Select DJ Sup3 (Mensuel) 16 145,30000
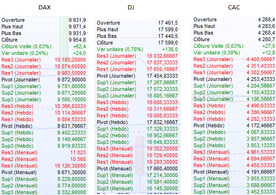 pos(138,188)
